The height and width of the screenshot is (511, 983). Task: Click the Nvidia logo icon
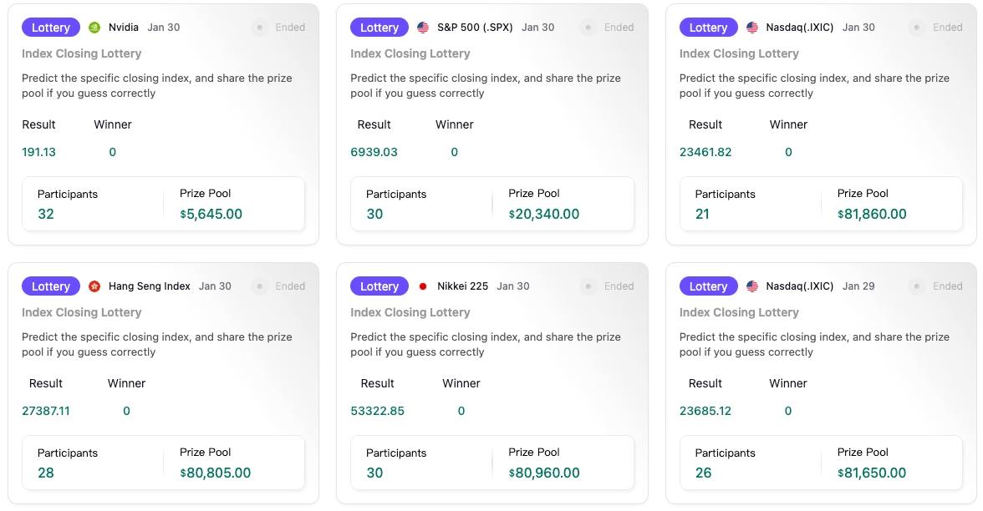(94, 28)
